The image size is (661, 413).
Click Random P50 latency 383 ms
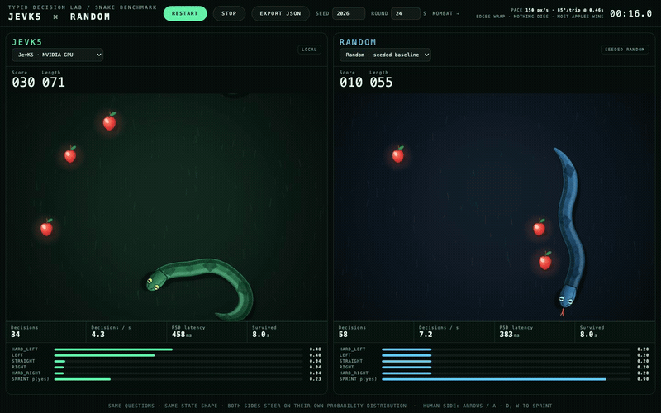pos(510,335)
